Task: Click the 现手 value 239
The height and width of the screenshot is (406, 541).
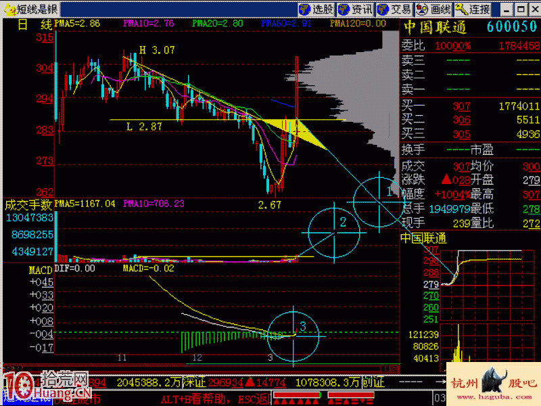Action: [x=462, y=223]
